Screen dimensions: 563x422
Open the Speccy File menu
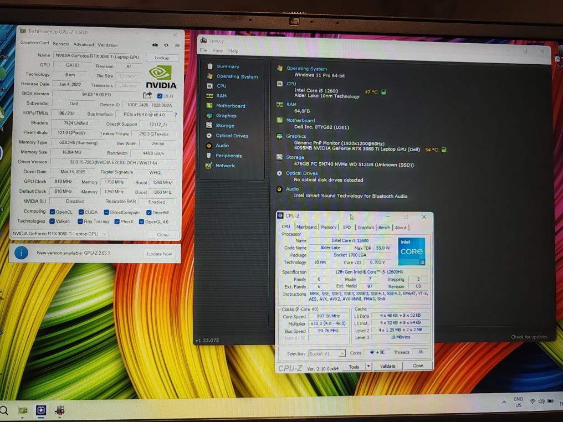(x=203, y=50)
